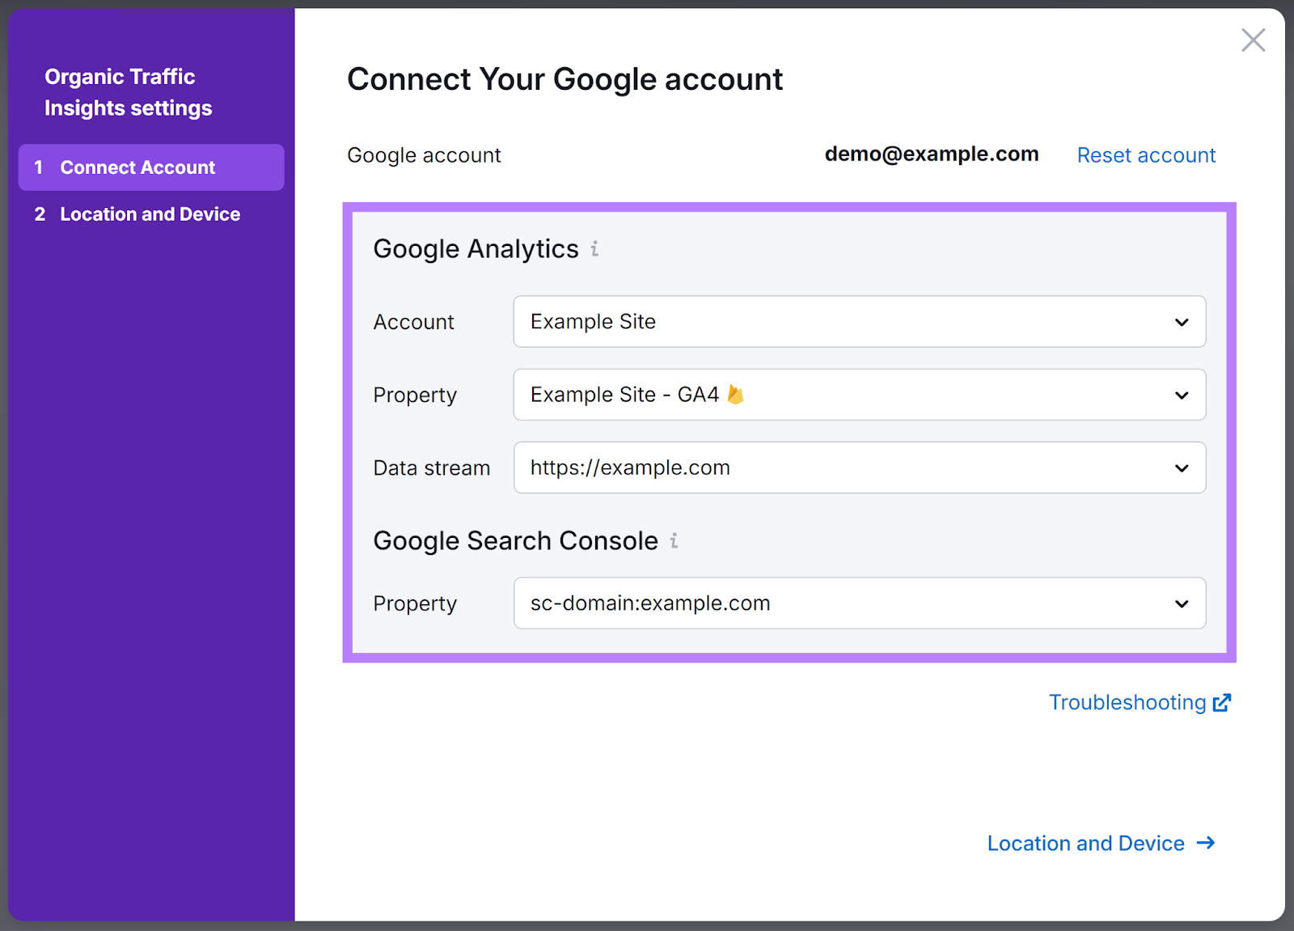Proceed via the Location and Device link
Viewport: 1294px width, 931px height.
coord(1085,843)
